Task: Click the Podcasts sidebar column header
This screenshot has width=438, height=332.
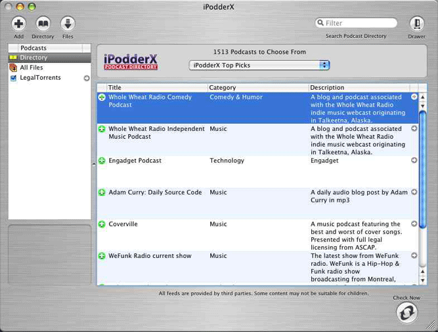Action: [51, 48]
